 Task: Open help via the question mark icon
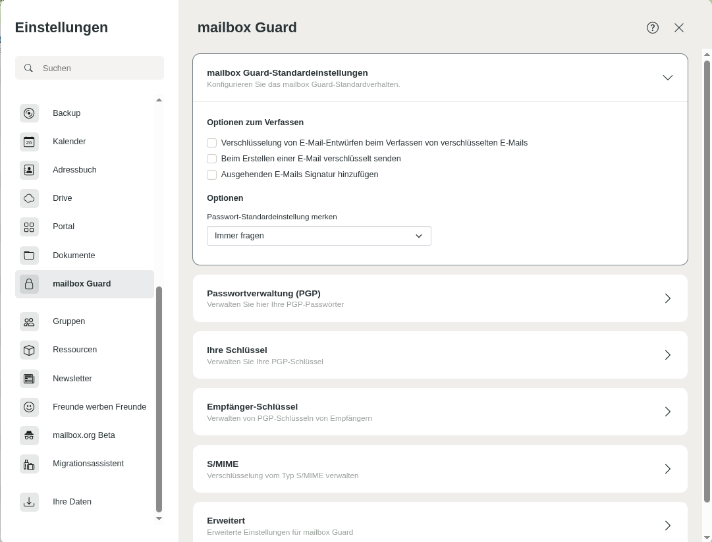tap(653, 28)
